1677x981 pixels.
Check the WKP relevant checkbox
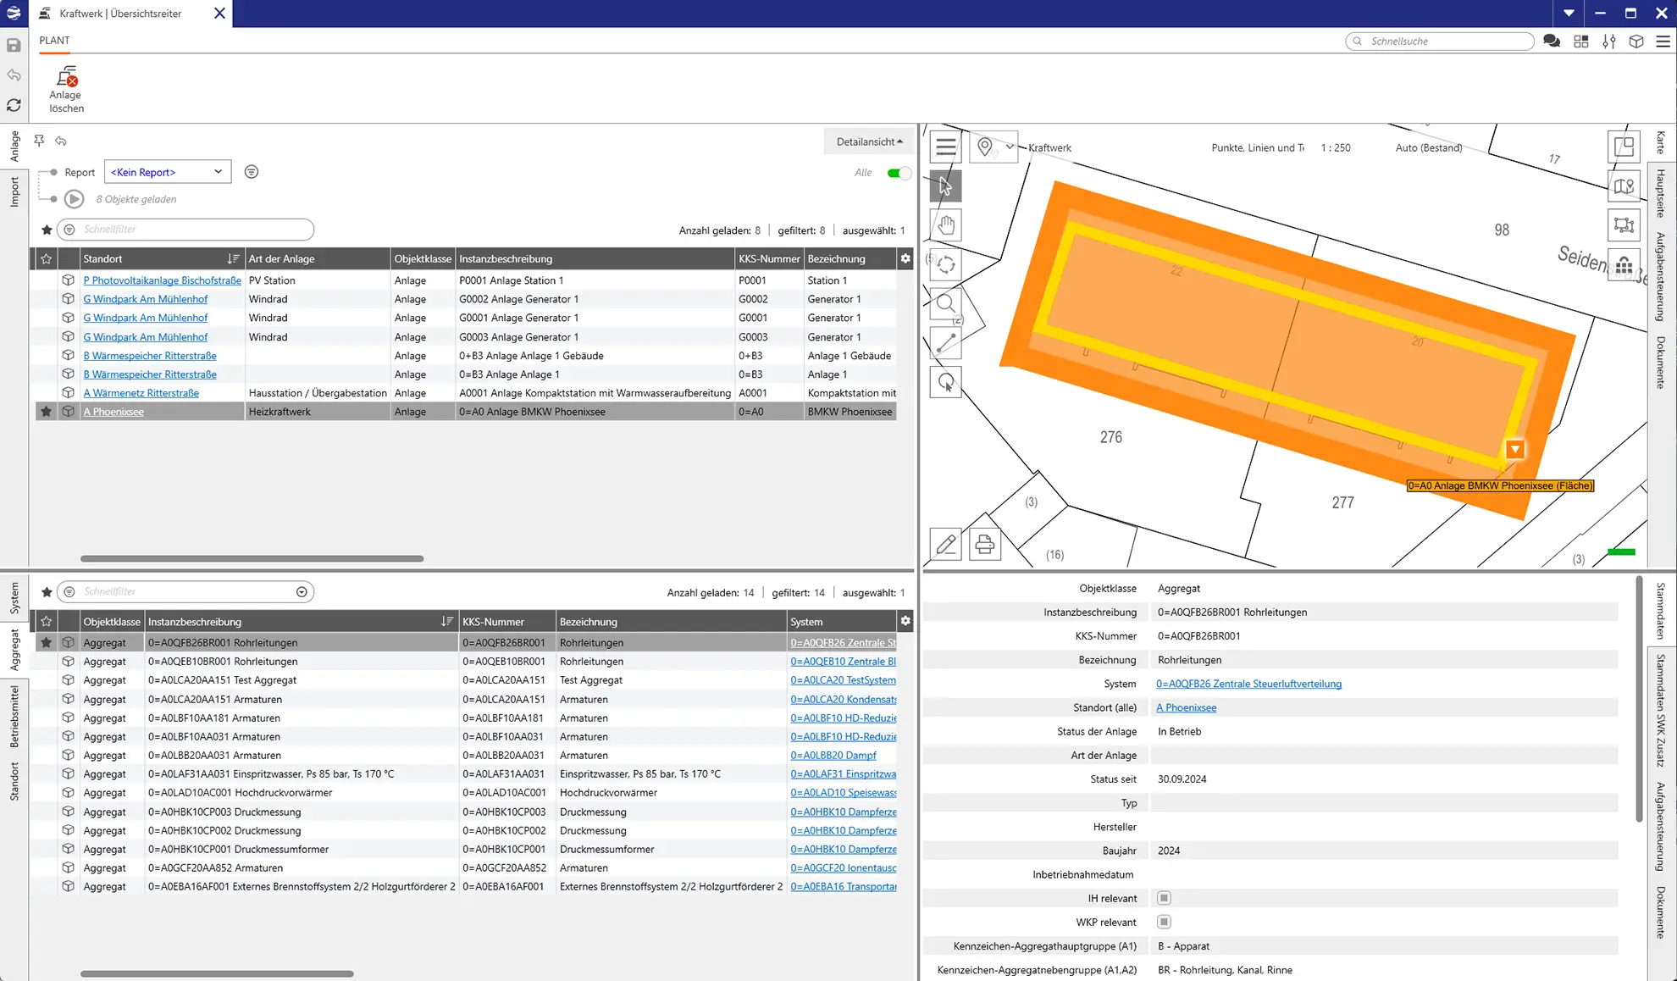tap(1164, 922)
